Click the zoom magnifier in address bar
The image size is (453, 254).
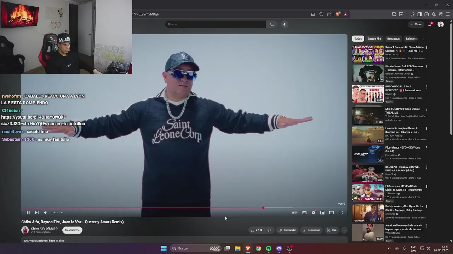point(321,14)
